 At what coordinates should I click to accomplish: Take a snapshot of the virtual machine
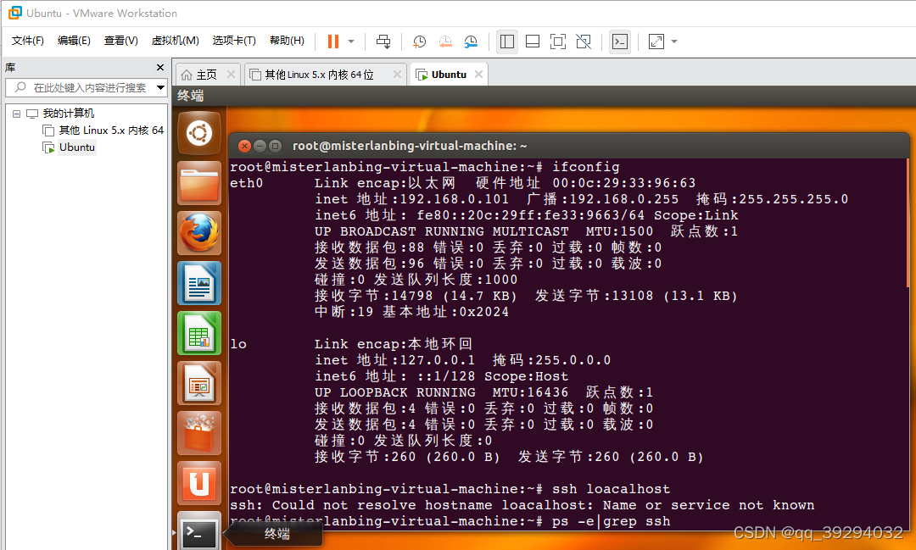coord(420,42)
